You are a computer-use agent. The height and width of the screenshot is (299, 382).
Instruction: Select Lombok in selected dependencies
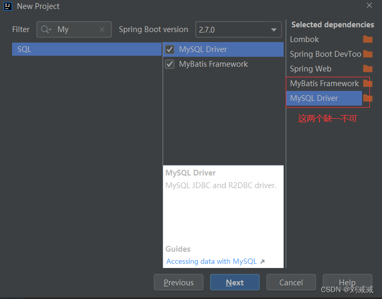tap(304, 39)
